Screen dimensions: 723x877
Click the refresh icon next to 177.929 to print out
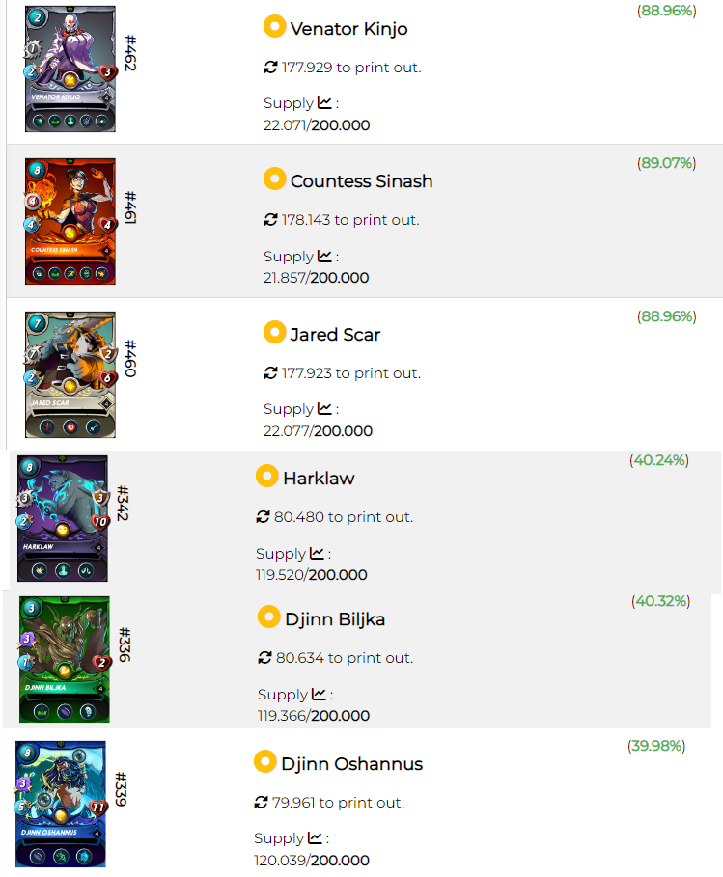pos(271,68)
